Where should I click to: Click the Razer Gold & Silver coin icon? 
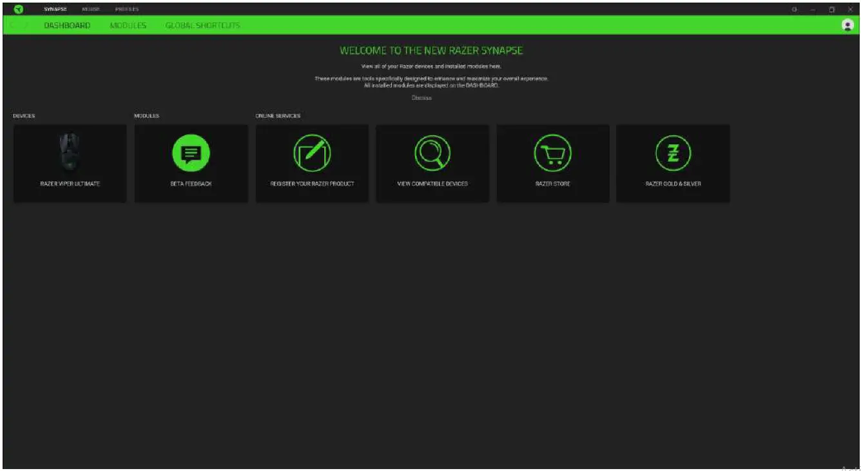coord(673,153)
